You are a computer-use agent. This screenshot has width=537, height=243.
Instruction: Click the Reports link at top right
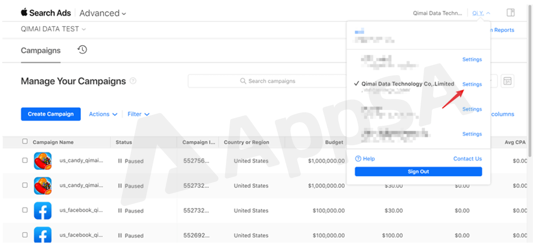tap(503, 30)
